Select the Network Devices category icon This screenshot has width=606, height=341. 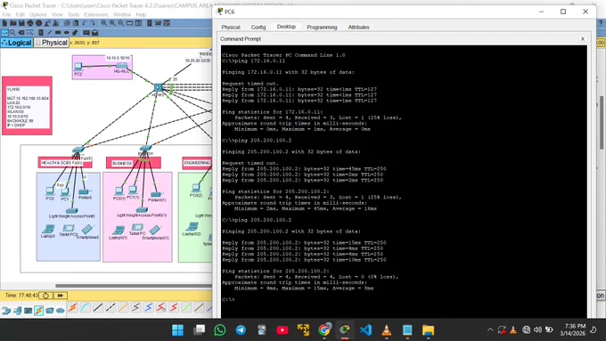[6, 311]
